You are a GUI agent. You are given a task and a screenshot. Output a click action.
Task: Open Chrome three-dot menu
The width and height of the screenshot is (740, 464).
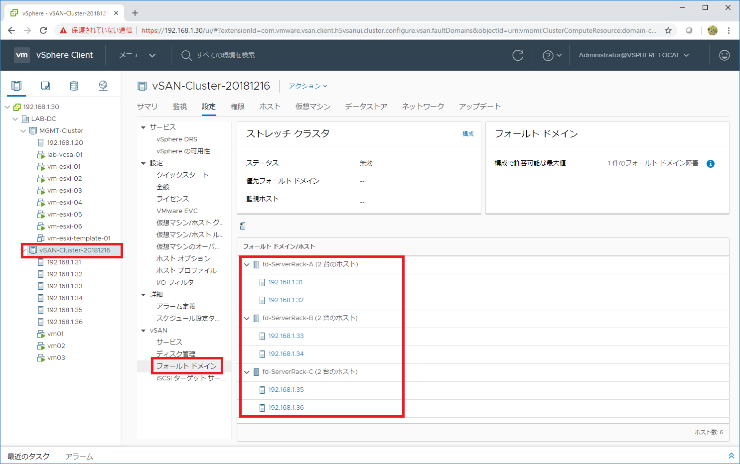(x=729, y=30)
